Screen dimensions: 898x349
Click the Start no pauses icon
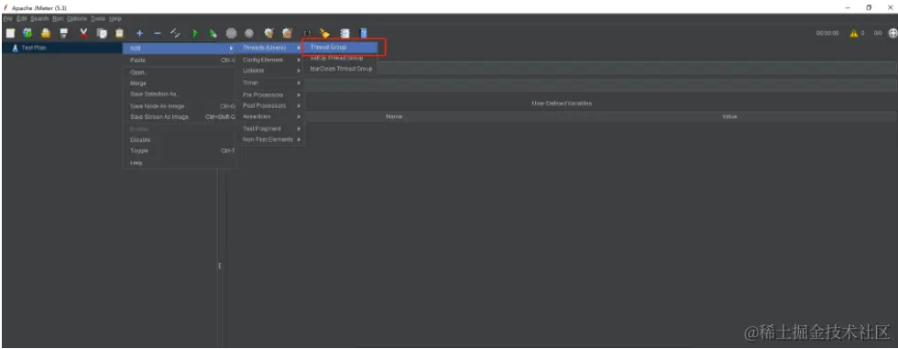[x=213, y=33]
